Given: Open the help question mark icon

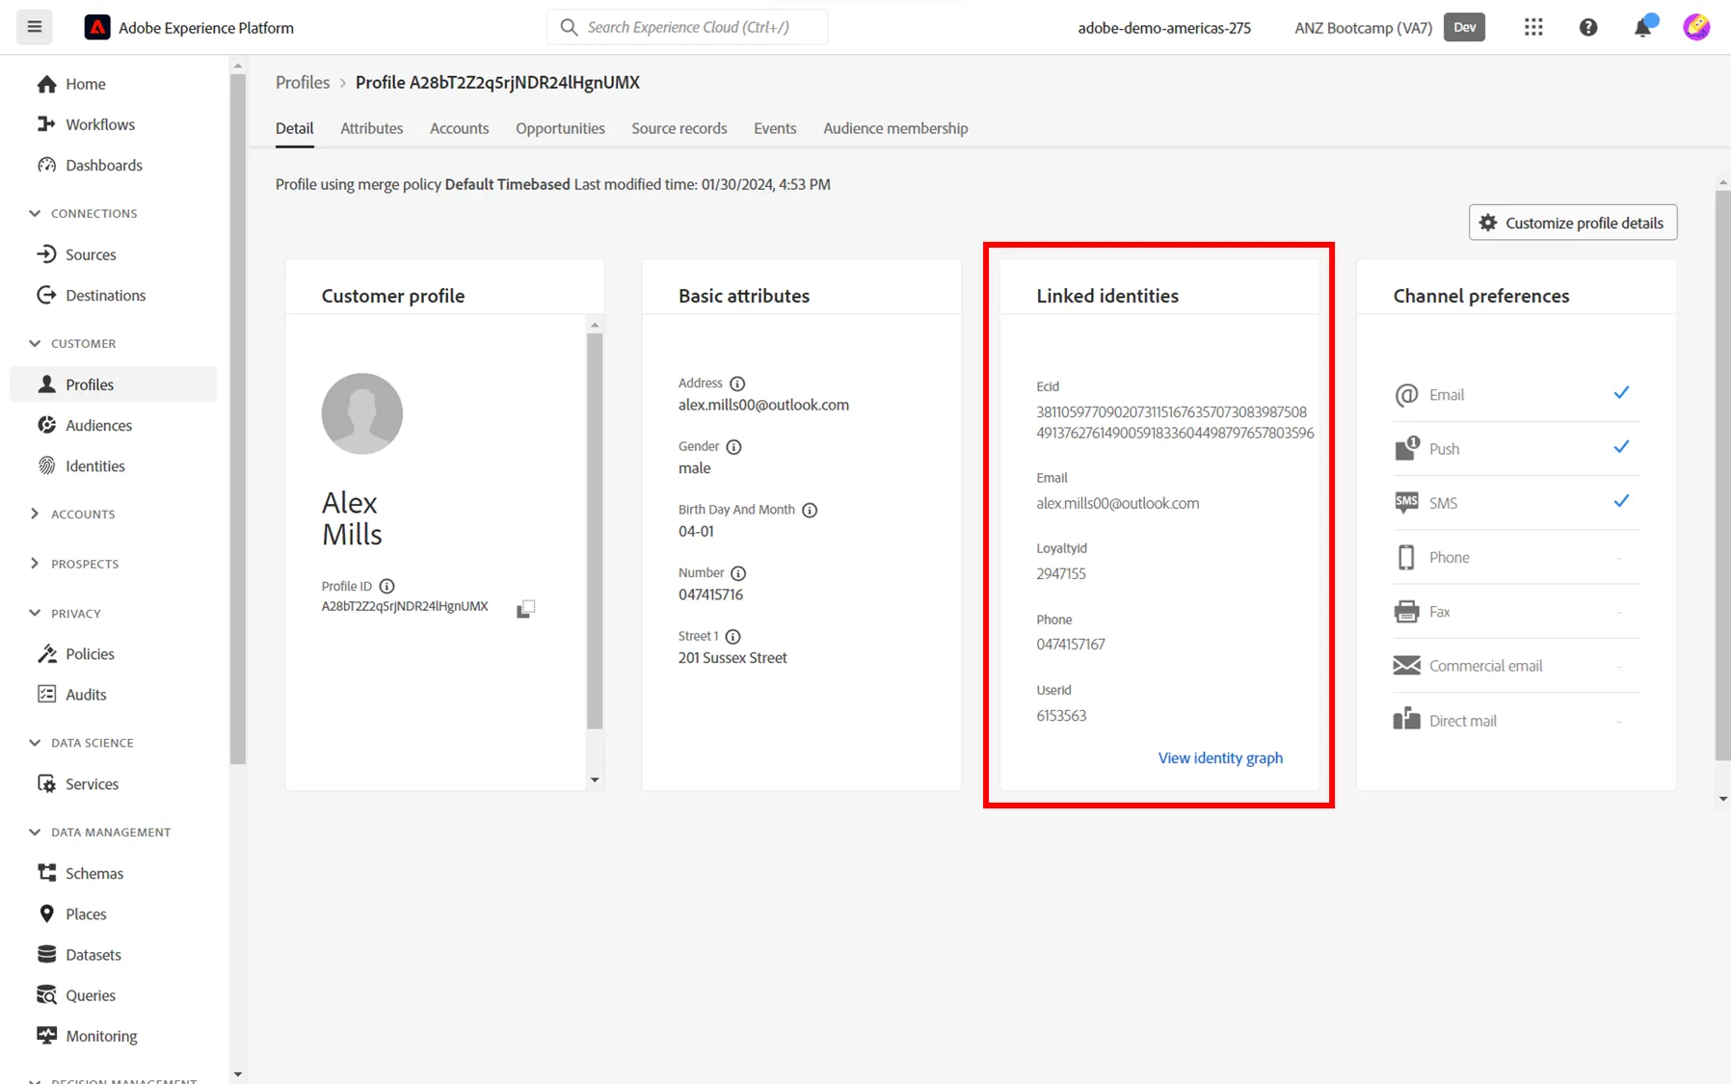Looking at the screenshot, I should 1588,27.
